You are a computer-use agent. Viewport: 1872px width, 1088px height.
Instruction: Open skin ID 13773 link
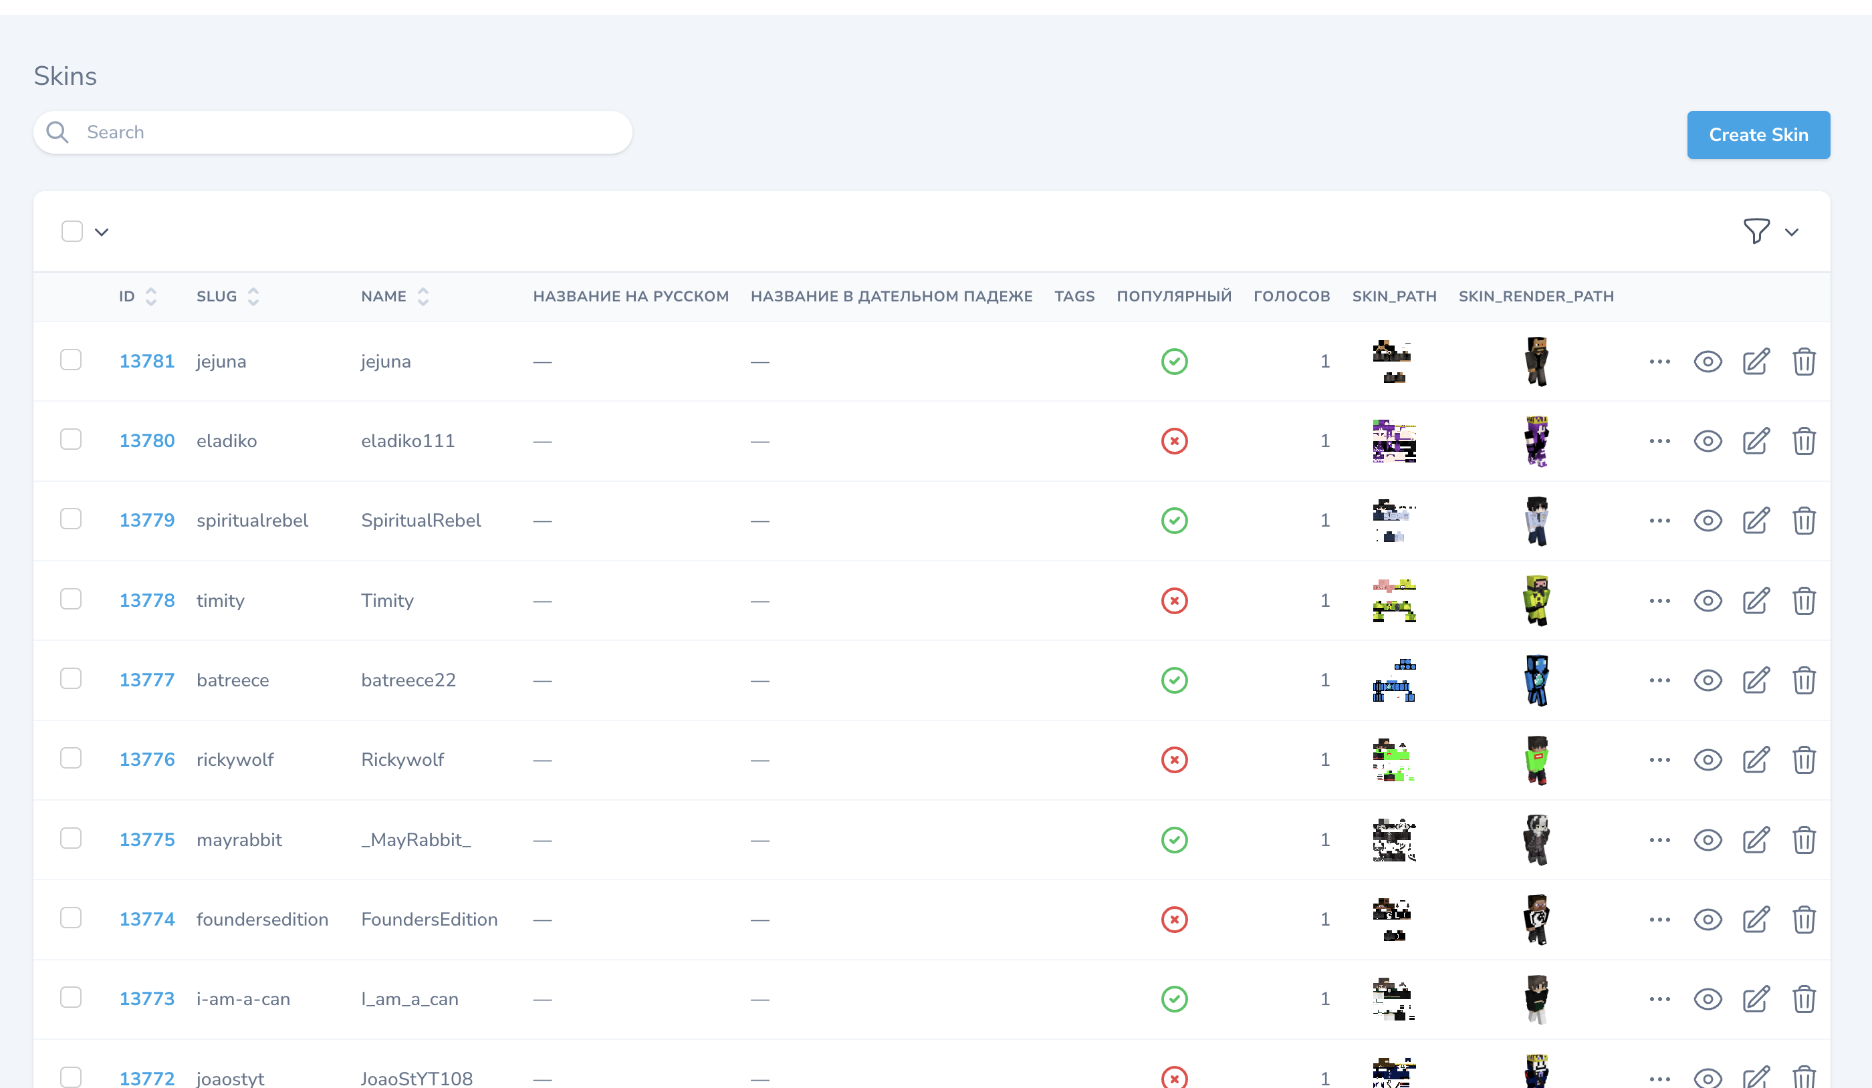pos(147,998)
